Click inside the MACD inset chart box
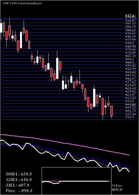 click(76, 181)
